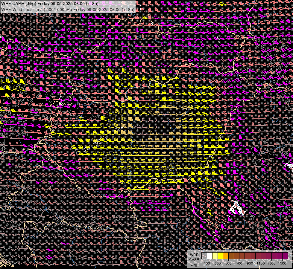Click the gray transparent first legend swatch
This screenshot has width=293, height=269.
pos(204,256)
